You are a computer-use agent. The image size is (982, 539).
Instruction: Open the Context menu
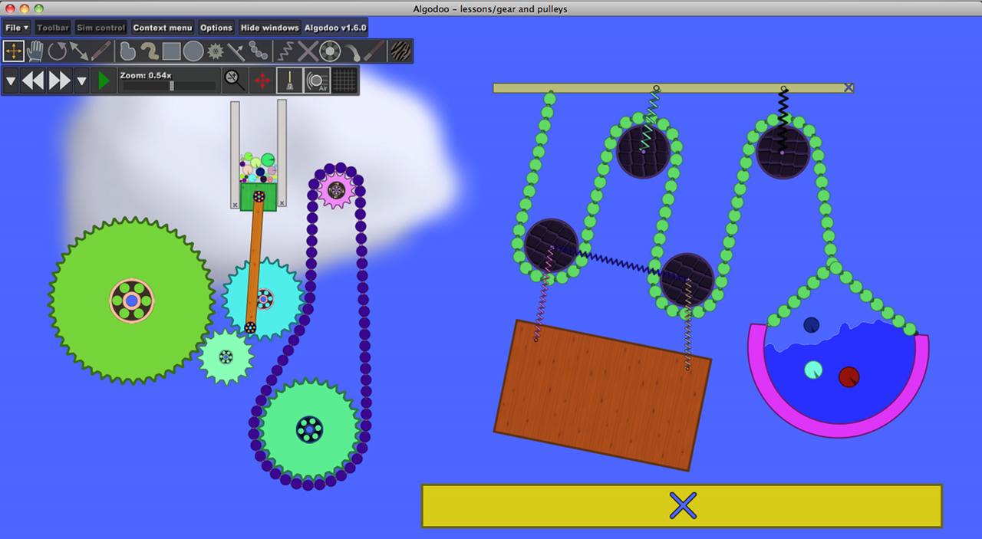tap(162, 28)
